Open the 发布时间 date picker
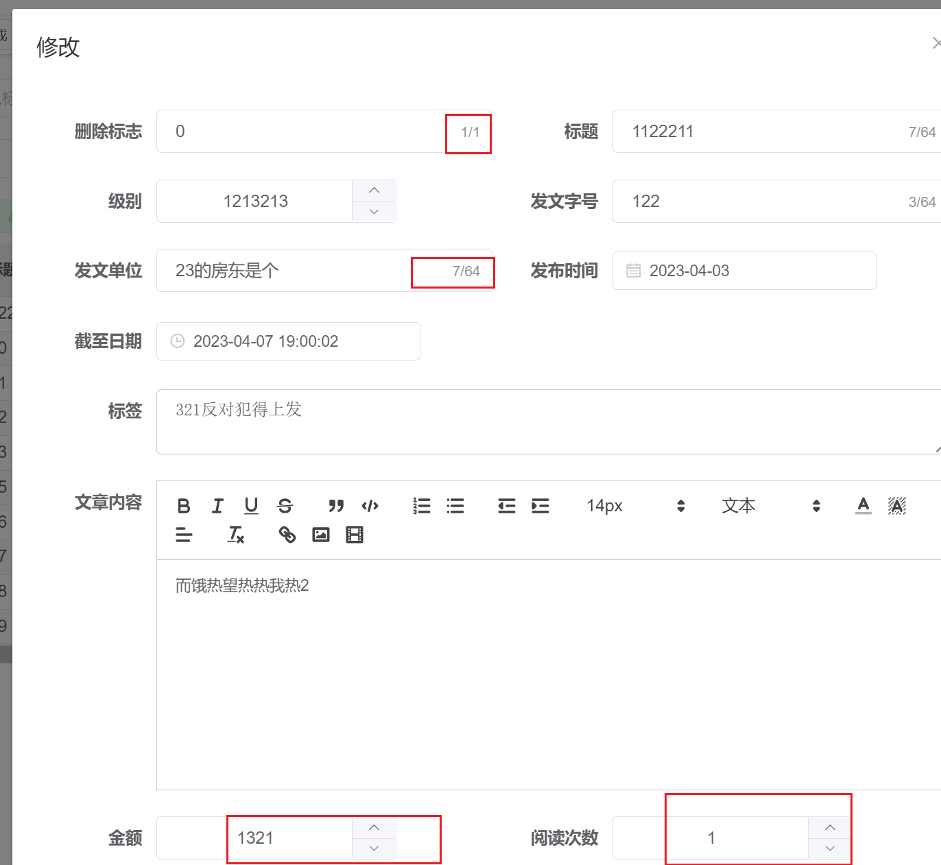Screen dimensions: 941x865 pyautogui.click(x=744, y=271)
